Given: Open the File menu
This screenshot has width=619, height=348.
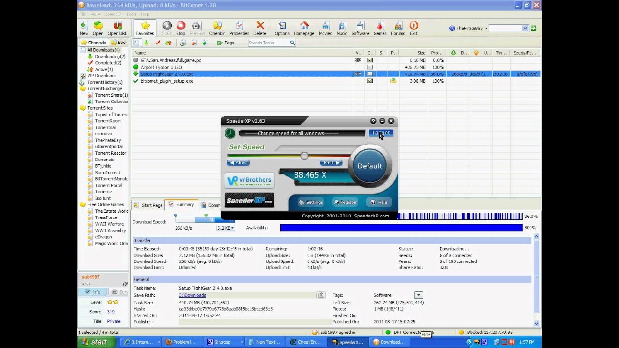Looking at the screenshot, I should (83, 14).
